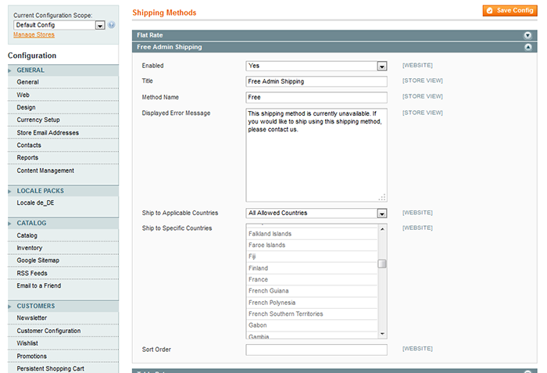Image resolution: width=547 pixels, height=373 pixels.
Task: Open the Manage Stores link
Action: point(34,34)
